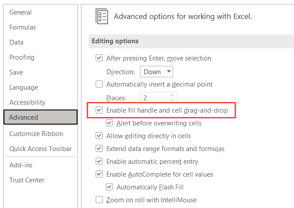Image resolution: width=294 pixels, height=208 pixels.
Task: Select the Proofing category
Action: pyautogui.click(x=22, y=57)
